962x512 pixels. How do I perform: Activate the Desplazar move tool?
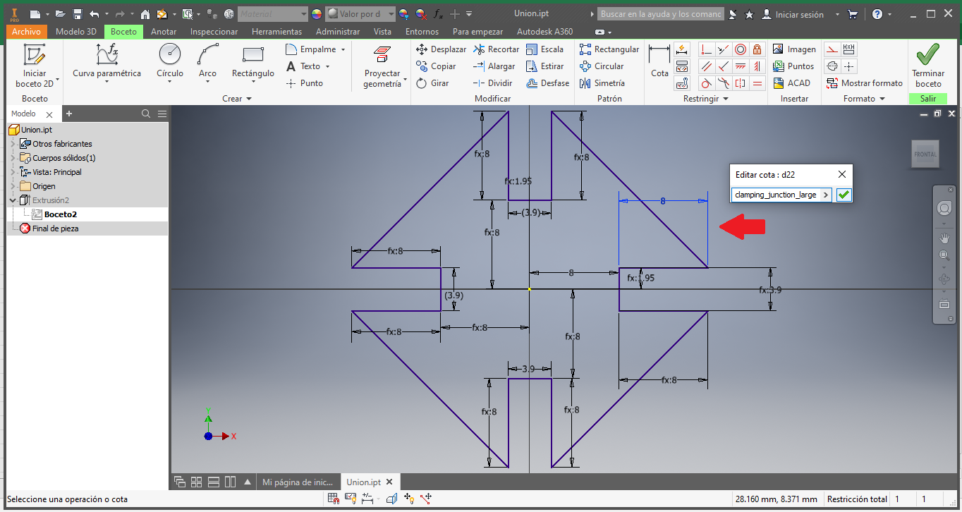[441, 49]
